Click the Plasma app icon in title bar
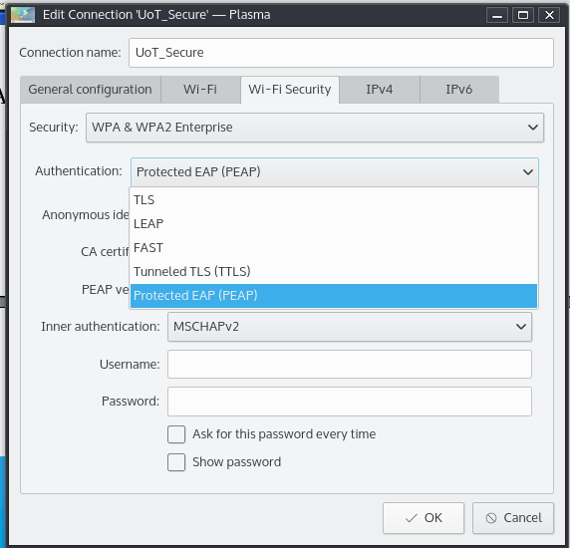The height and width of the screenshot is (548, 570). tap(23, 15)
